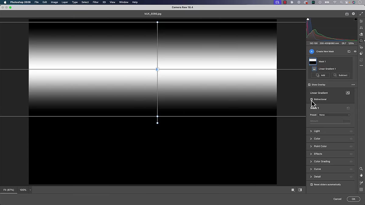This screenshot has height=205, width=365.
Task: Click the save image download icon
Action: pyautogui.click(x=347, y=14)
